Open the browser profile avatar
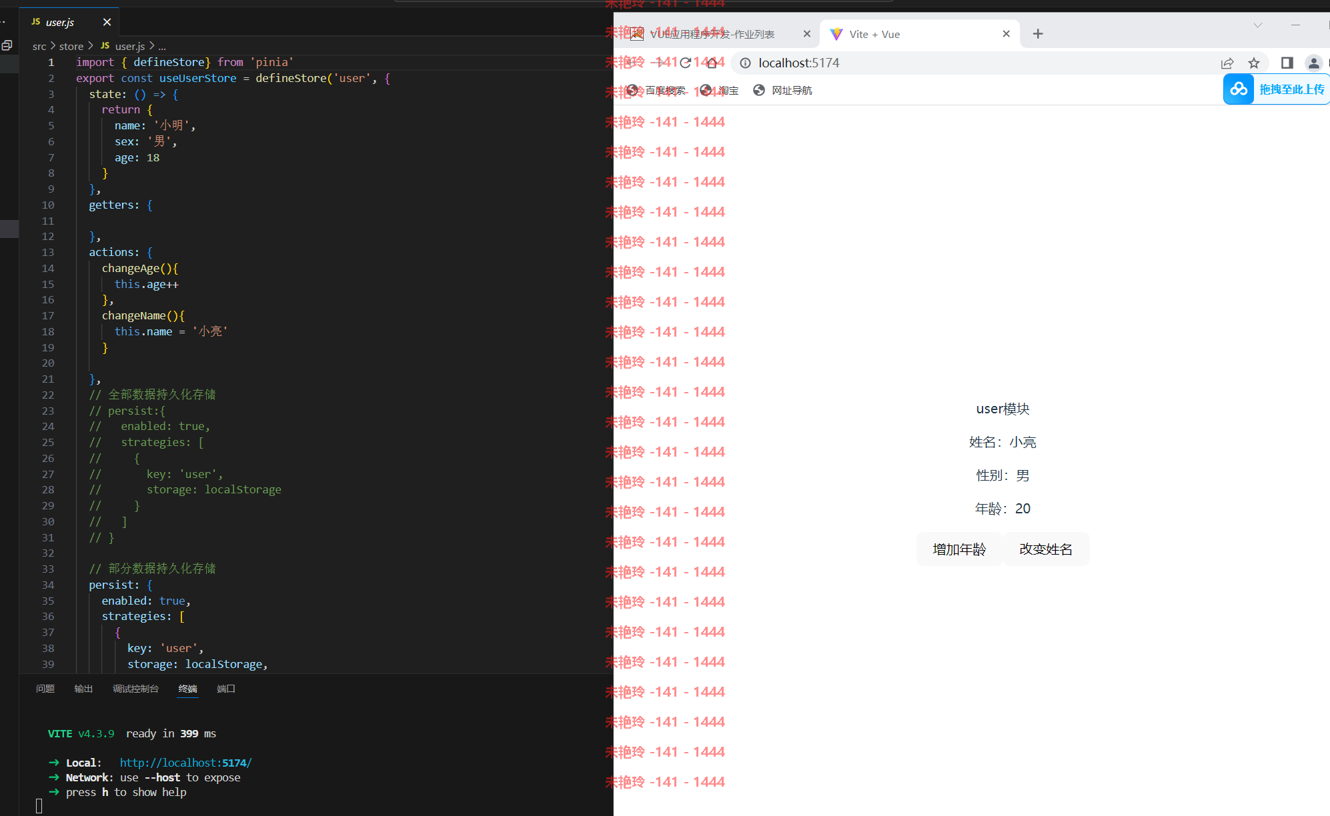1330x816 pixels. [1313, 63]
